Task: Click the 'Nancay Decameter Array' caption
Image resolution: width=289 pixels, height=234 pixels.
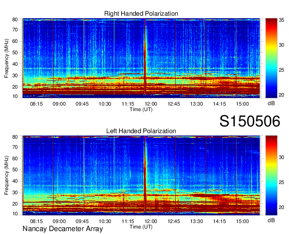Action: click(x=62, y=229)
